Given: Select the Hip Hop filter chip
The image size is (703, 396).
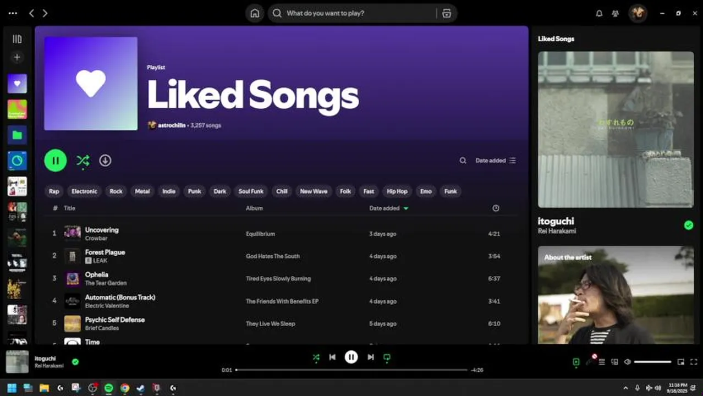Looking at the screenshot, I should [397, 191].
